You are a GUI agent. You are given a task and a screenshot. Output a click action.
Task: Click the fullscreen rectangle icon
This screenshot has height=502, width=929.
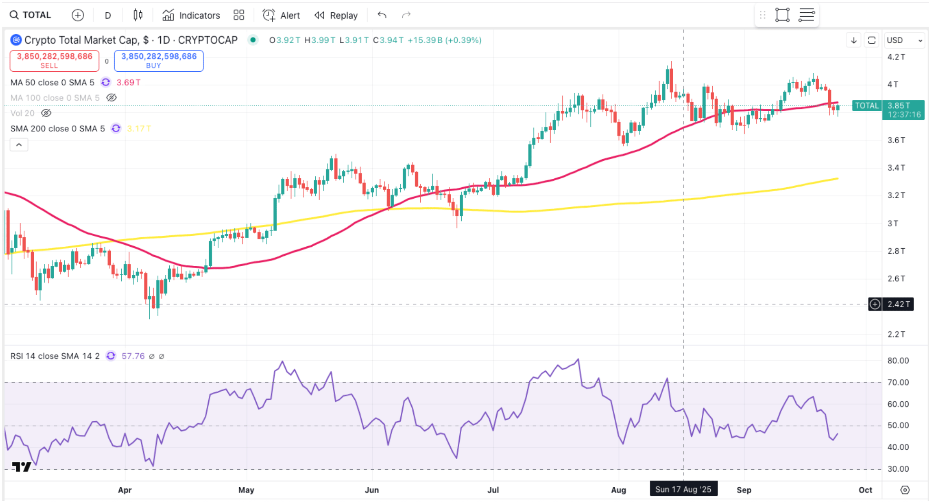782,15
